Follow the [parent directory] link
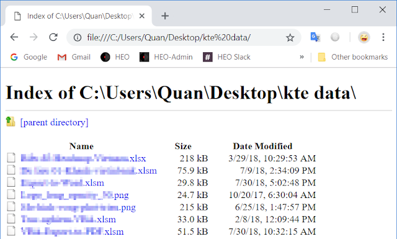Viewport: 397px width, 239px height. pyautogui.click(x=54, y=122)
